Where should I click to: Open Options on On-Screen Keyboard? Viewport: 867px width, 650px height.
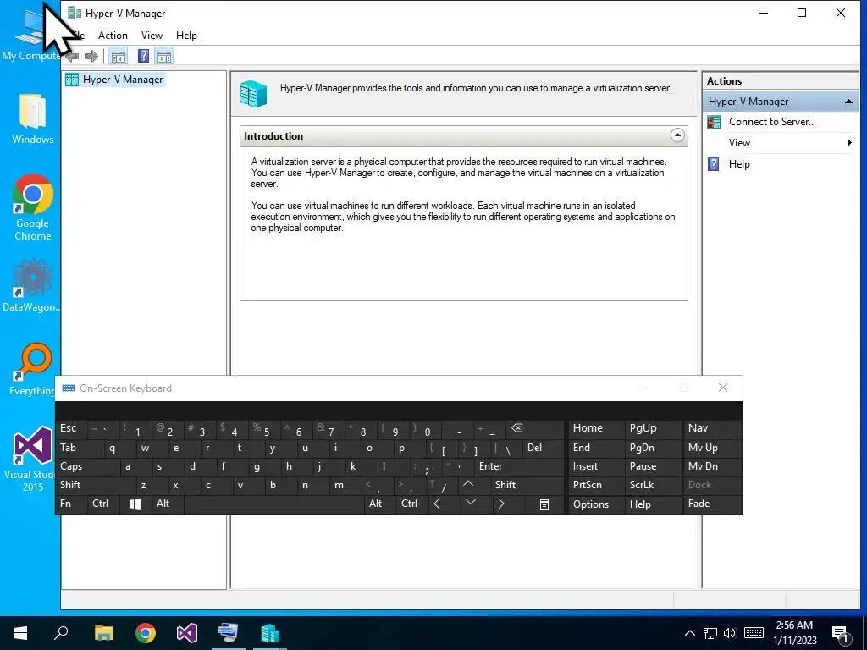pyautogui.click(x=596, y=504)
